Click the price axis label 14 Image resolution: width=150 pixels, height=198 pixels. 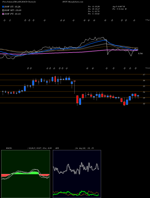pyautogui.click(x=144, y=92)
